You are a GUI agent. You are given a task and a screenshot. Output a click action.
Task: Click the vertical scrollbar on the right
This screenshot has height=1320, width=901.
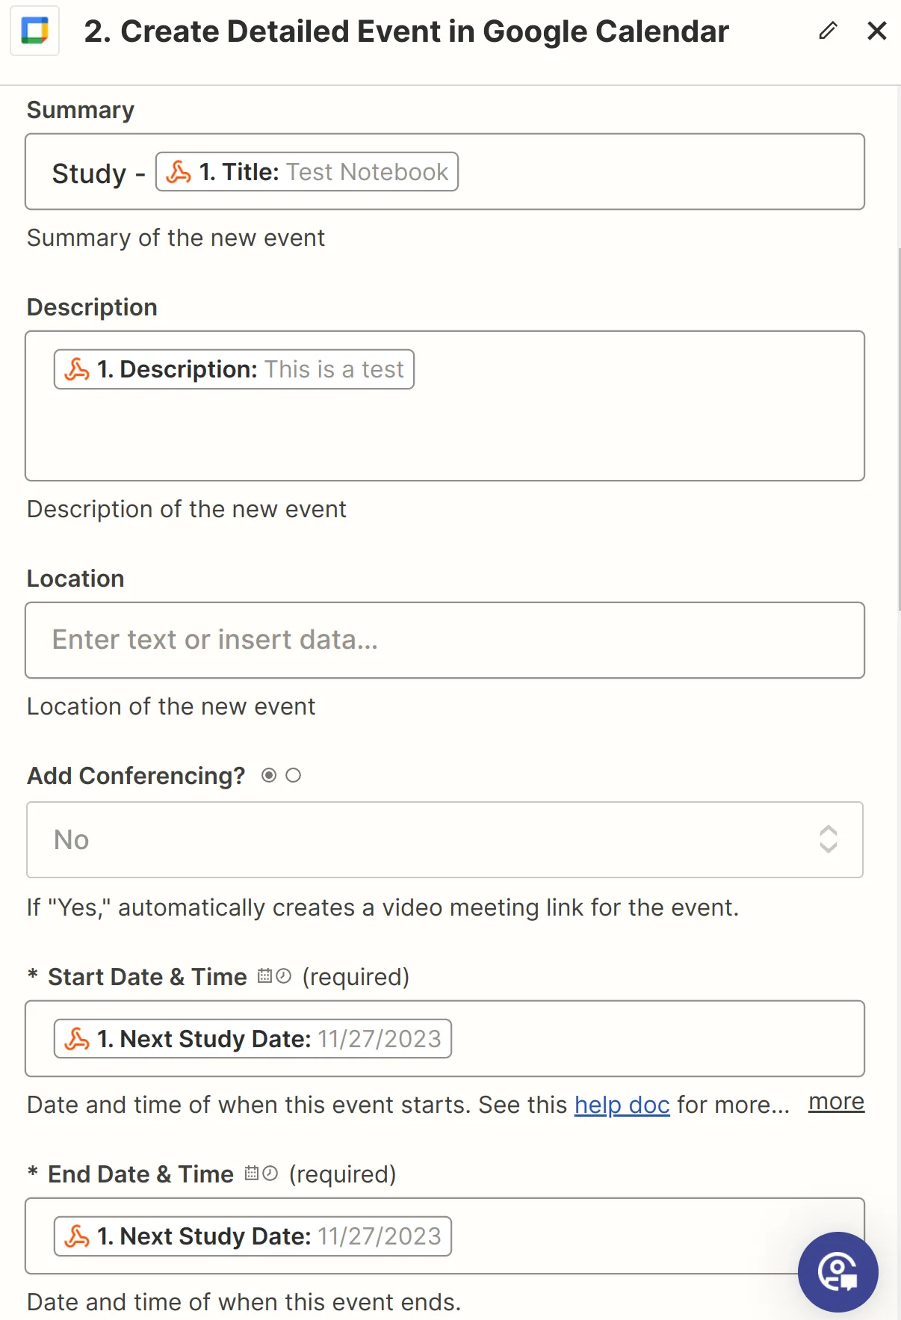point(899,430)
